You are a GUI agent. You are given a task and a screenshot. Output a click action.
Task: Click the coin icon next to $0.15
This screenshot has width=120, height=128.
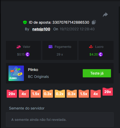tap(27, 54)
